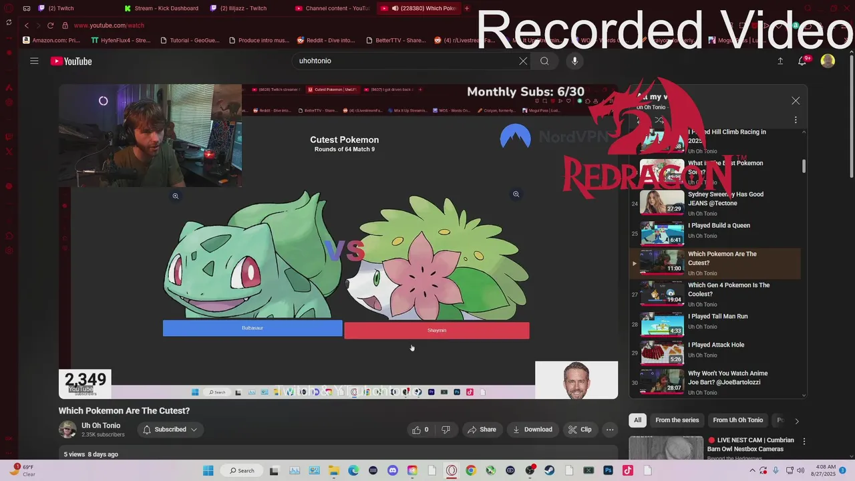Play Which Gen 4 Pokemon Is The Coolest

point(715,294)
